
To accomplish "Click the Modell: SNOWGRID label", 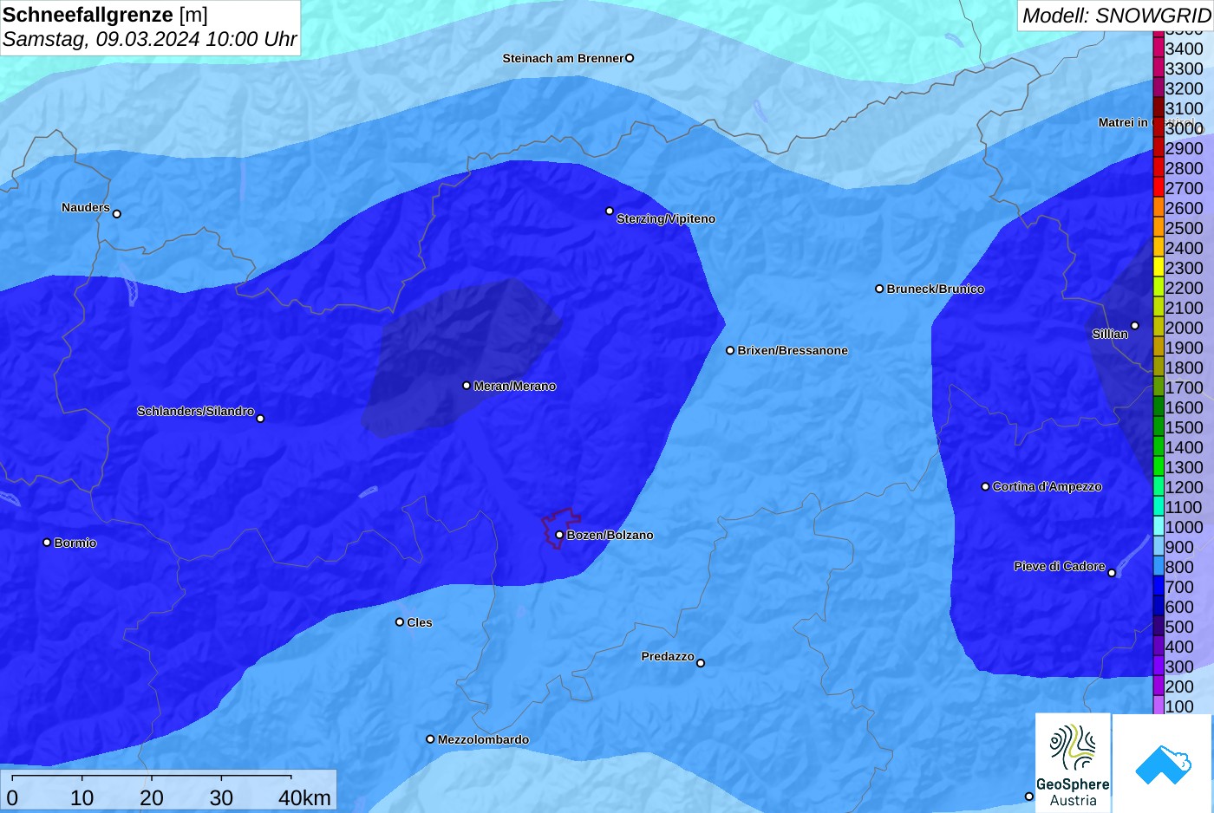I will (x=1116, y=15).
